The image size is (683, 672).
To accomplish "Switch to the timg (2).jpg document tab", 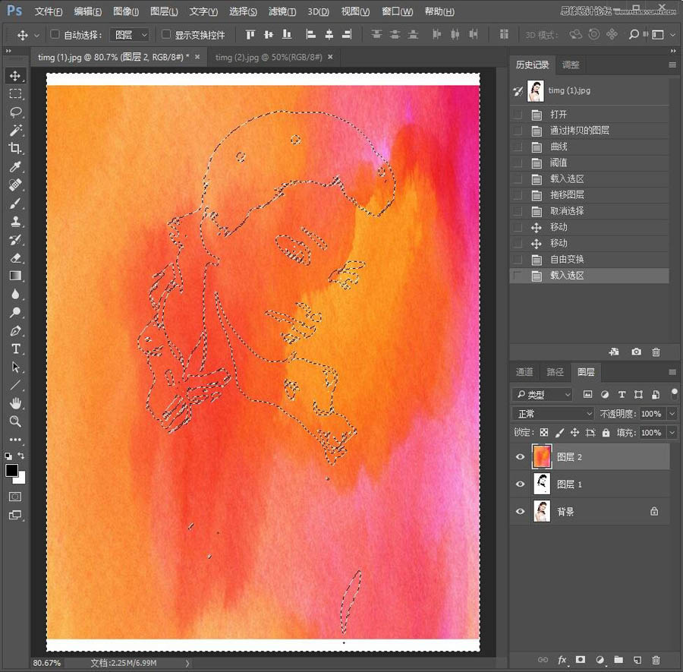I will 268,57.
